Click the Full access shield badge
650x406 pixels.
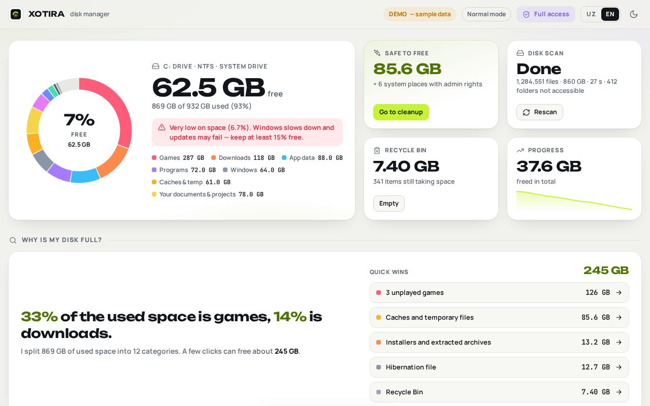pos(546,14)
